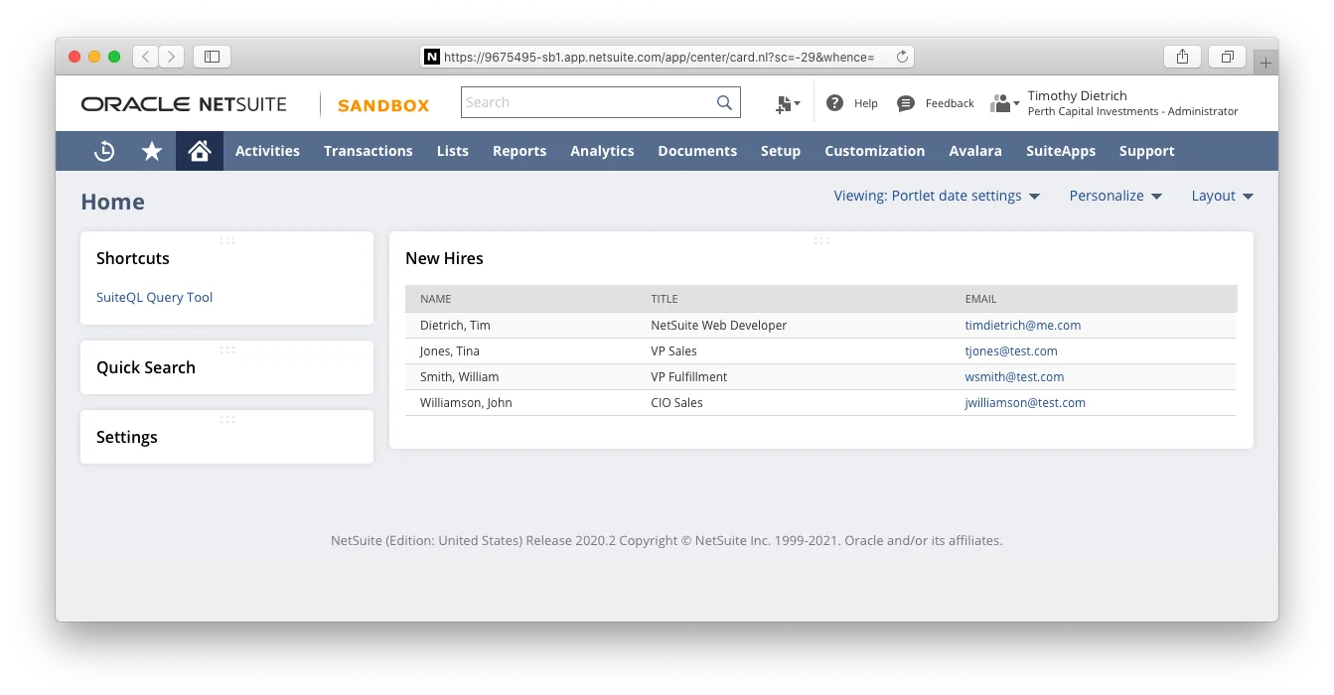Open the Shortcuts star icon
This screenshot has height=695, width=1334.
152,151
